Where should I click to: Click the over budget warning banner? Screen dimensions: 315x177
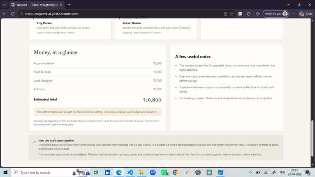[97, 112]
